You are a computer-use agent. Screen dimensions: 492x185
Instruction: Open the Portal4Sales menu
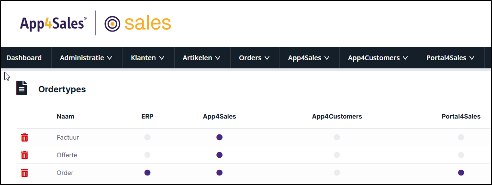click(450, 58)
